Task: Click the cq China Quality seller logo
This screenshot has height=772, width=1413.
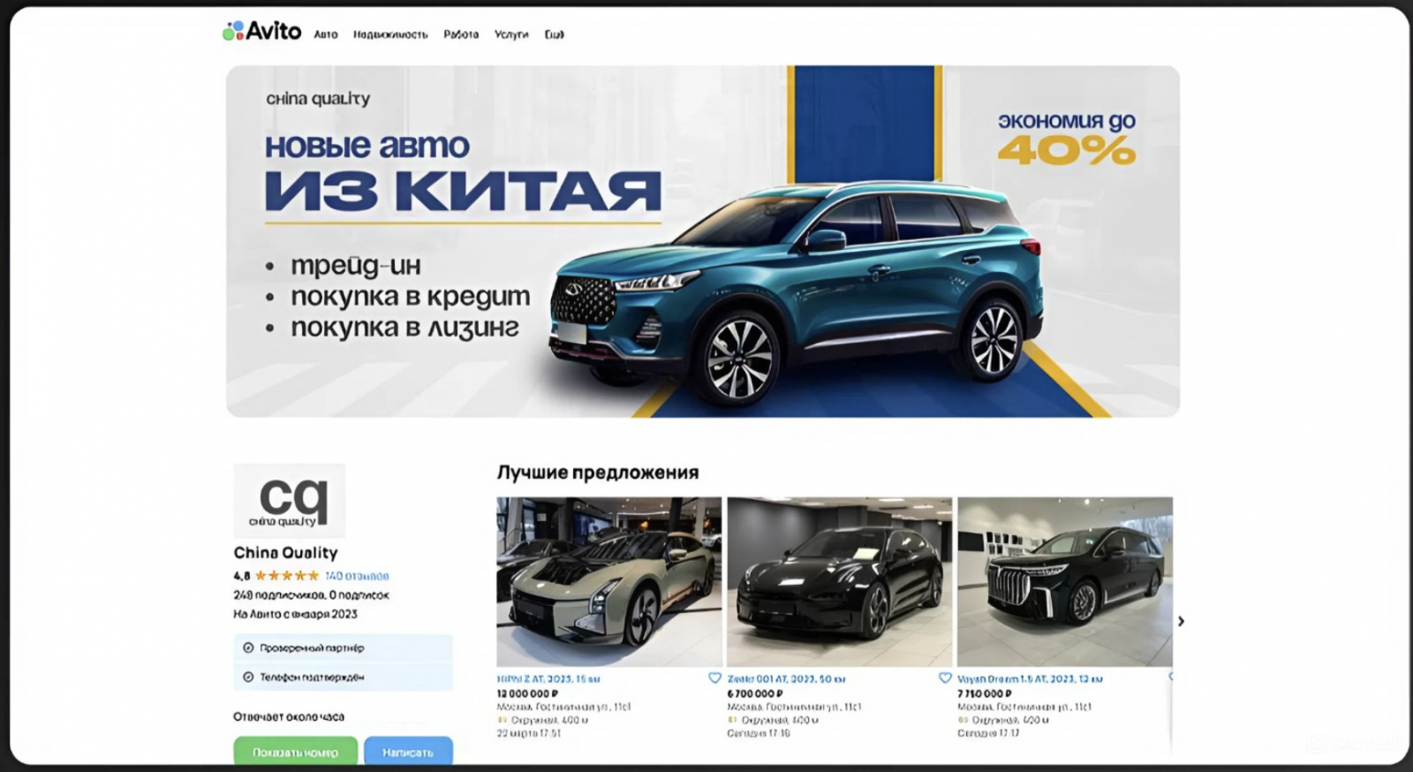Action: tap(289, 501)
